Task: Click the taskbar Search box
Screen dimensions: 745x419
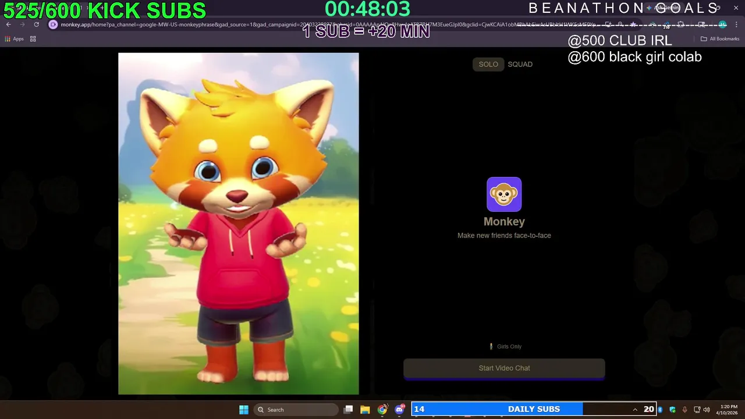Action: [297, 410]
